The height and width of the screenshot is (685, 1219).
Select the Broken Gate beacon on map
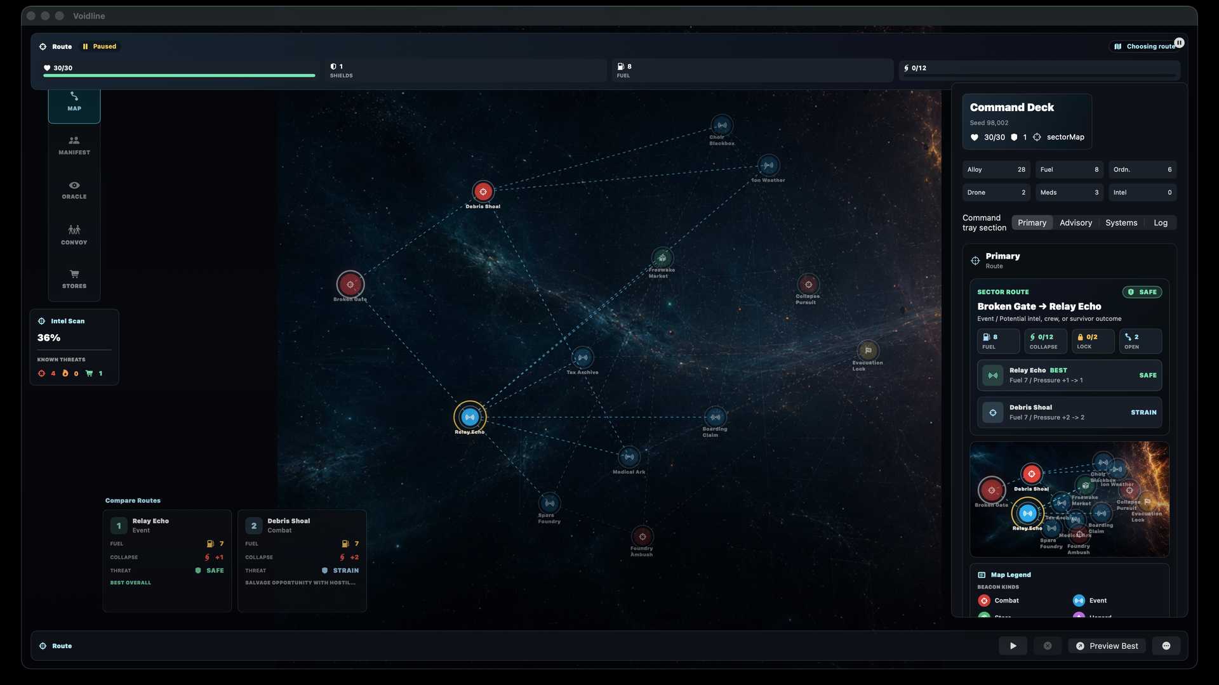click(x=350, y=284)
